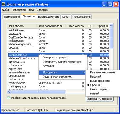Select the hqtray.exe process
The image size is (120, 114).
coord(15,69)
